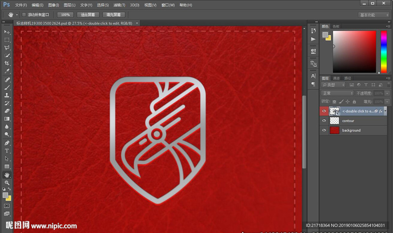Select the Horizontal Type tool
This screenshot has height=233, width=393.
[7, 151]
